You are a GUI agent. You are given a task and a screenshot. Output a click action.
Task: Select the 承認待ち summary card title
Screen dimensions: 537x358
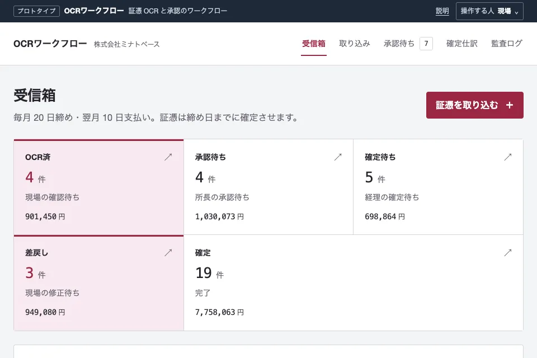click(x=210, y=157)
